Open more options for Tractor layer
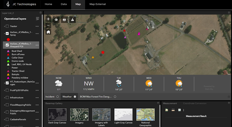Image resolution: width=232 pixels, height=127 pixels. [37, 26]
